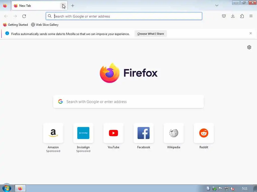Save page to Pocket
This screenshot has height=192, width=257.
224,16
